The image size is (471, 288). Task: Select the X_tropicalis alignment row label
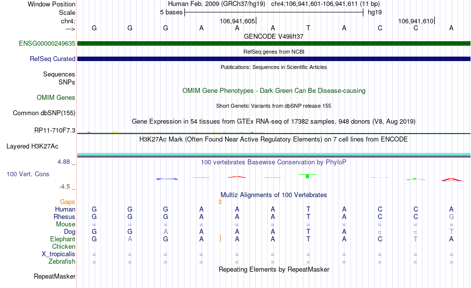coord(59,254)
